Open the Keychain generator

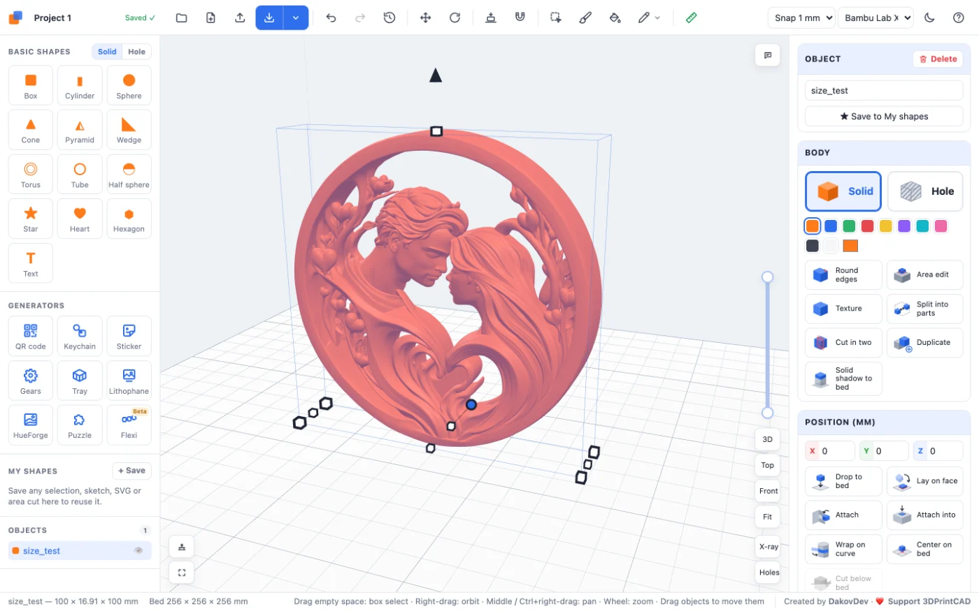pyautogui.click(x=80, y=336)
